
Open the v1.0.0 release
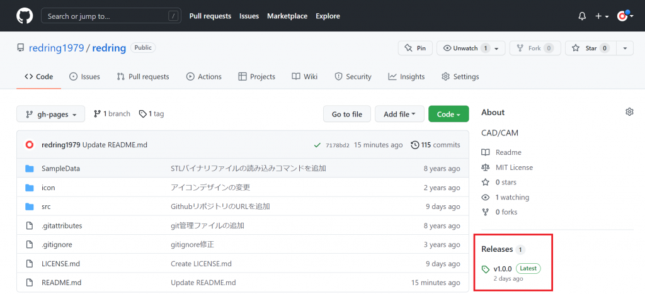502,269
